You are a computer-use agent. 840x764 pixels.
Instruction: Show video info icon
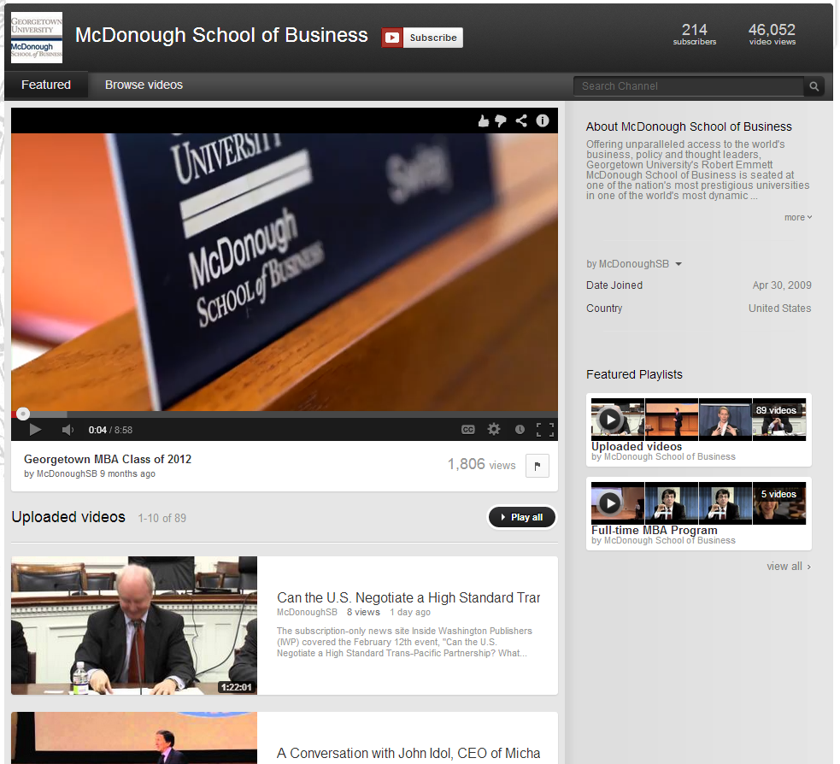coord(543,120)
